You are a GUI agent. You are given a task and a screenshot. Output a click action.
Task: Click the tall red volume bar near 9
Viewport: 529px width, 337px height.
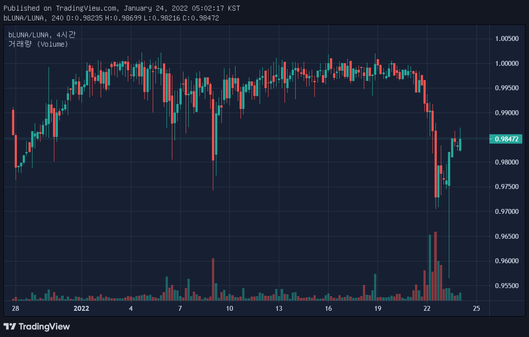click(x=213, y=279)
